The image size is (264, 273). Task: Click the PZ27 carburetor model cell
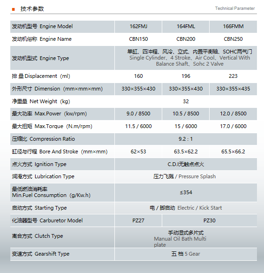coord(138,220)
